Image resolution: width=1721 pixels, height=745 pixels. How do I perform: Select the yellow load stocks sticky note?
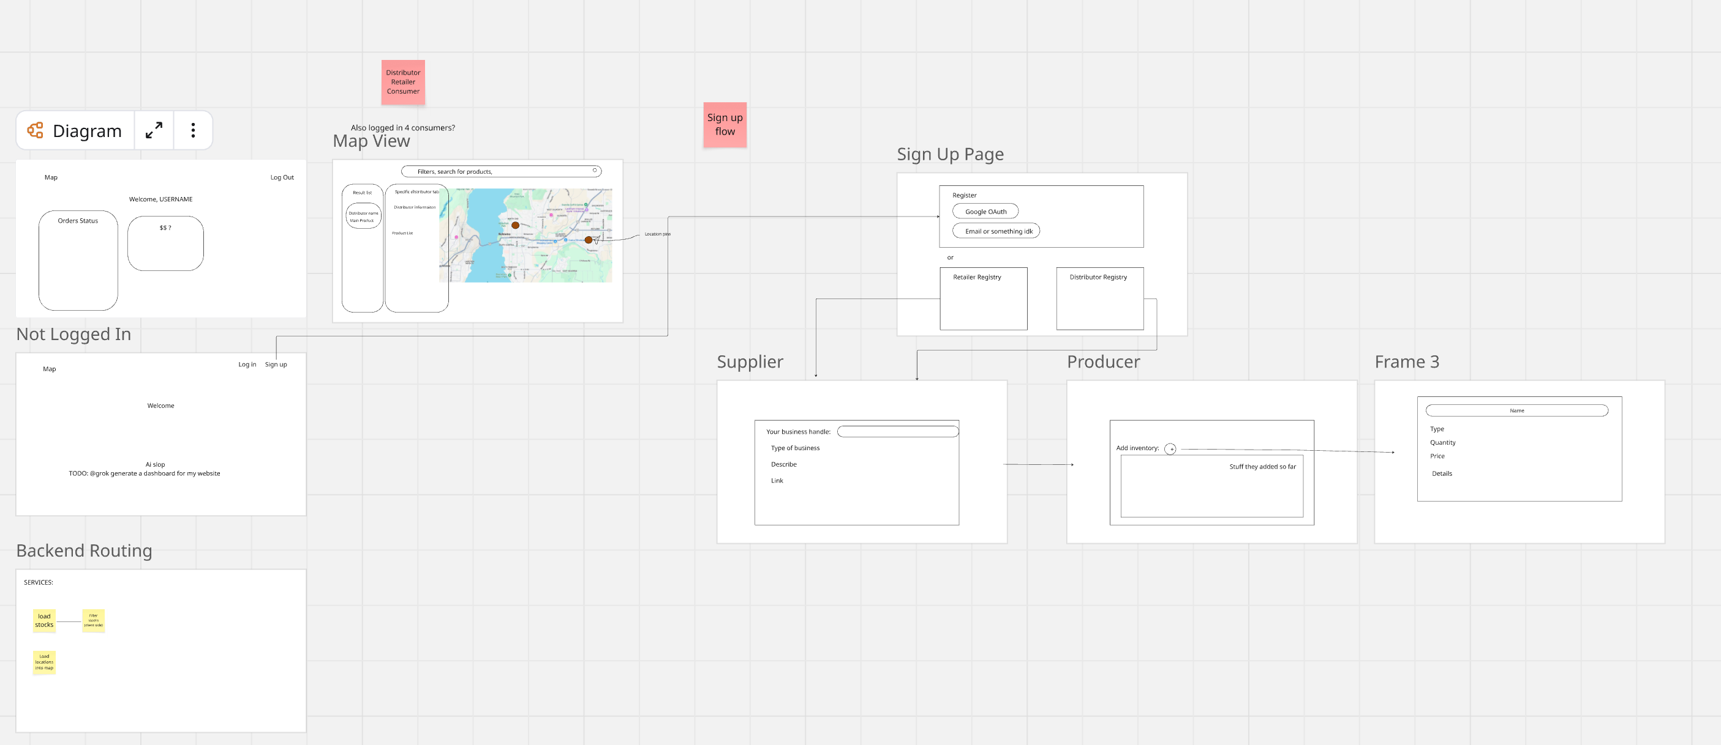tap(44, 620)
